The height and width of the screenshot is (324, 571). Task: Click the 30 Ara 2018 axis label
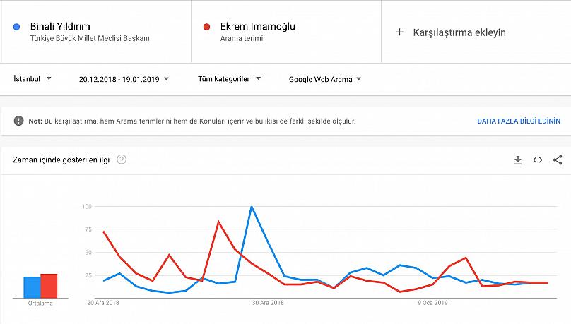[x=268, y=303]
